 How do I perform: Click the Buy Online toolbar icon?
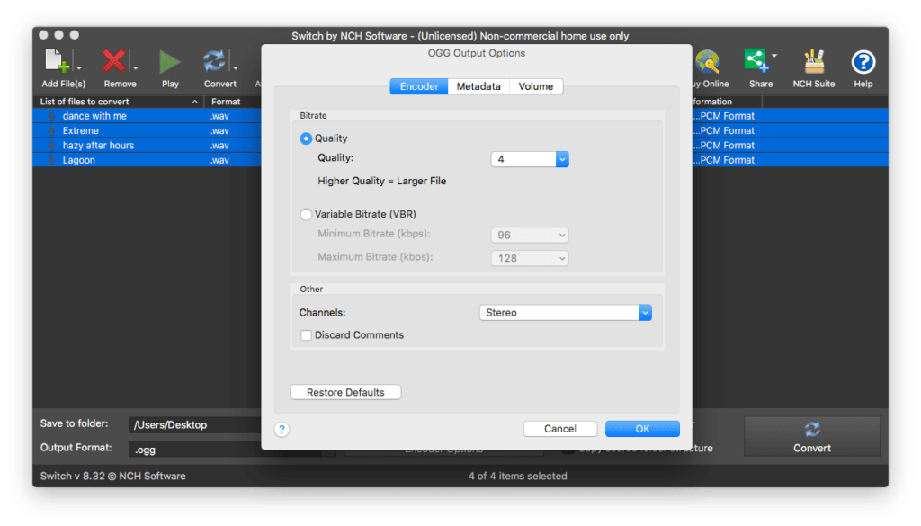708,62
